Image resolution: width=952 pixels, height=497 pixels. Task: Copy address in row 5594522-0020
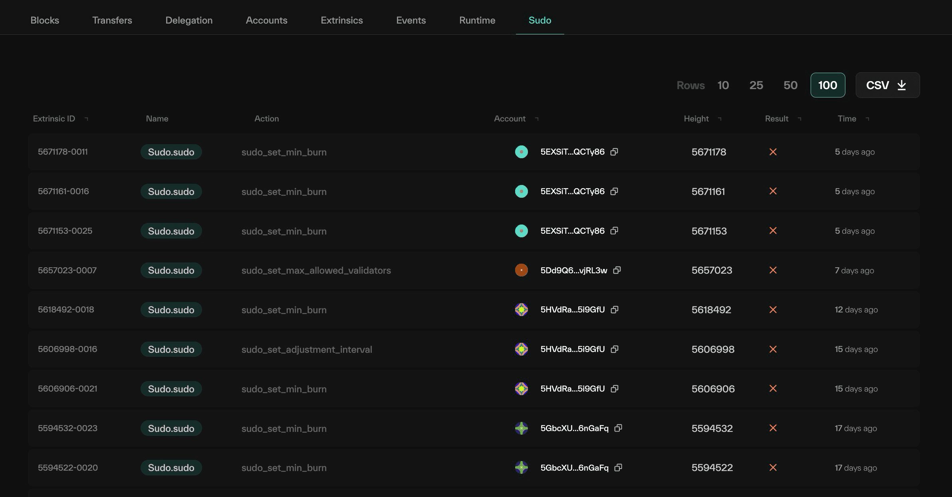tap(618, 467)
